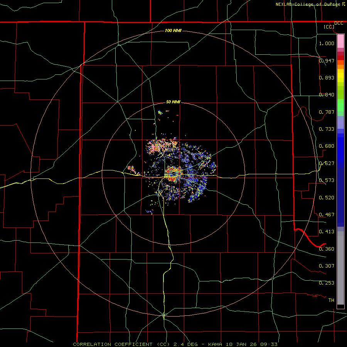The image size is (347, 347).
Task: Click the 50 NMI range ring label
Action: coord(173,102)
